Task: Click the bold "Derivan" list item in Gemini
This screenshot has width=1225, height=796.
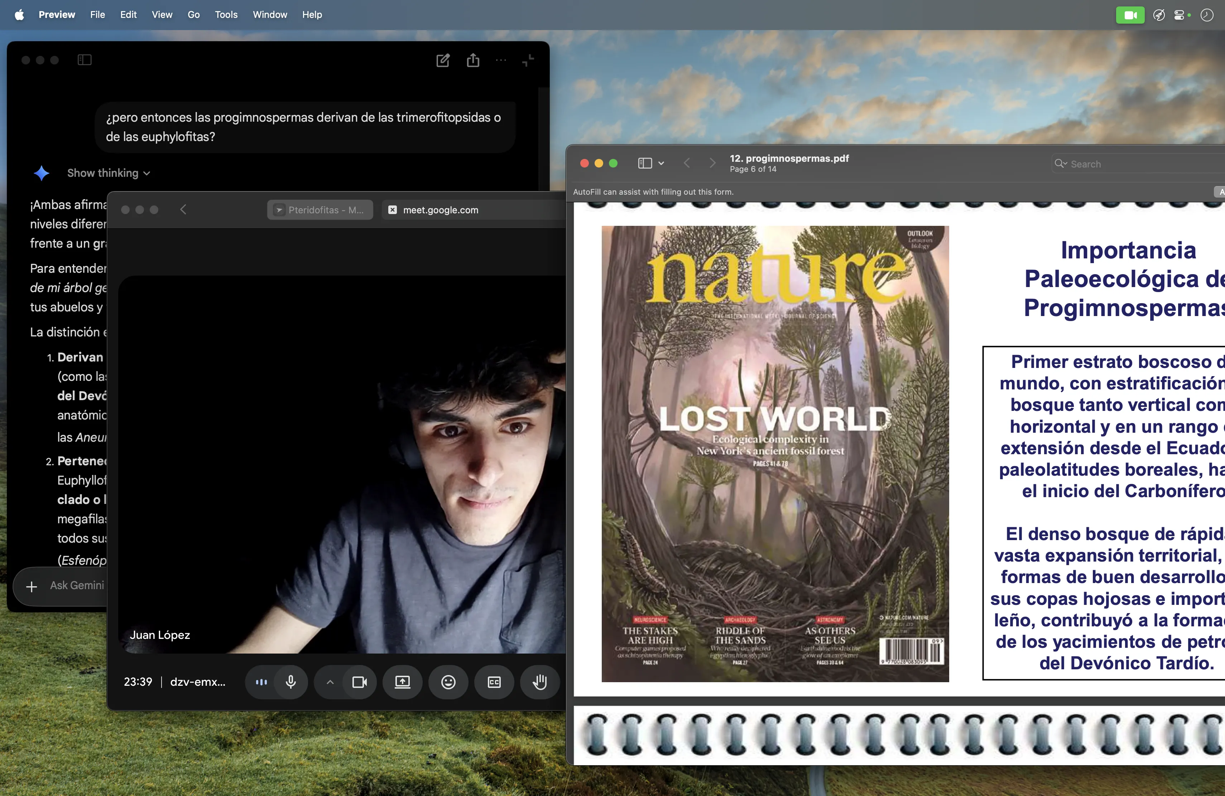Action: (x=80, y=358)
